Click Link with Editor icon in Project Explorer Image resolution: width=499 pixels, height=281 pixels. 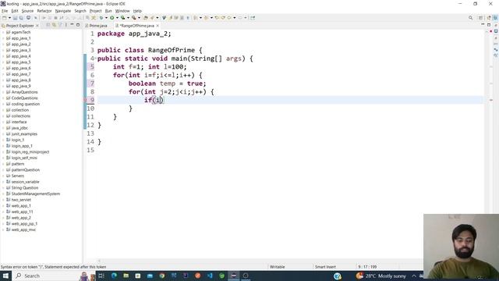(54, 25)
